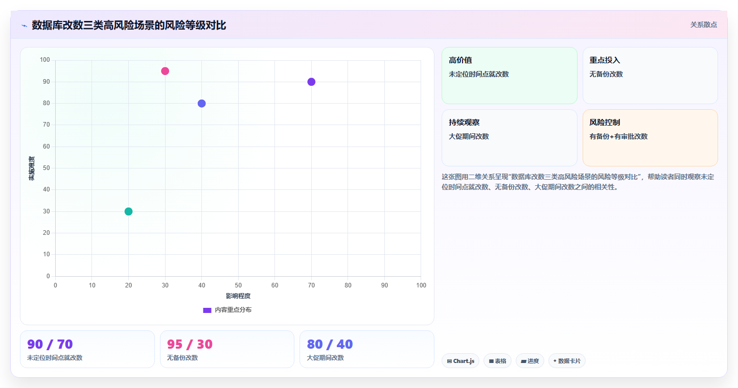Open the Chart.js chip
Screen dimensions: 738x388
point(460,361)
